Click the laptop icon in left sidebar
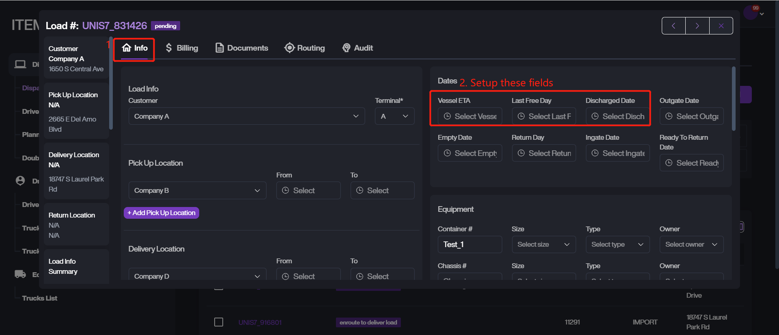 point(20,64)
